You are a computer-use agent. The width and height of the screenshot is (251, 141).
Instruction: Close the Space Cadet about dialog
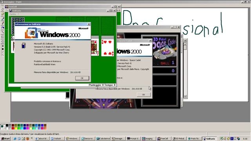click(x=150, y=41)
